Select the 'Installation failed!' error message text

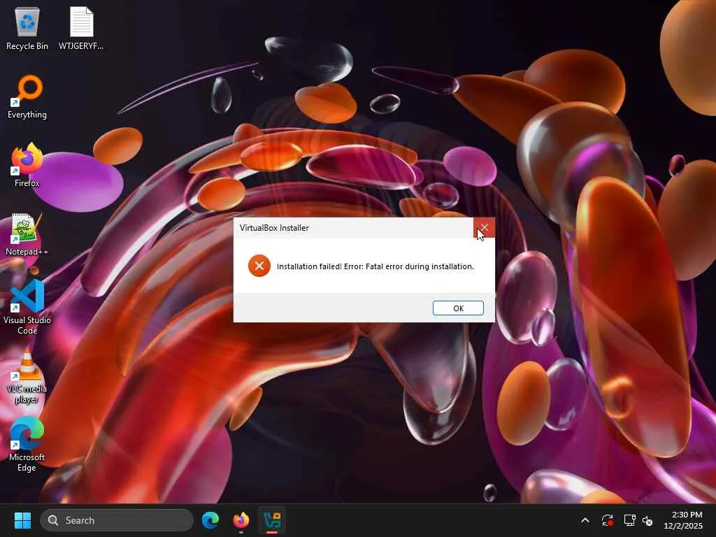tap(375, 266)
